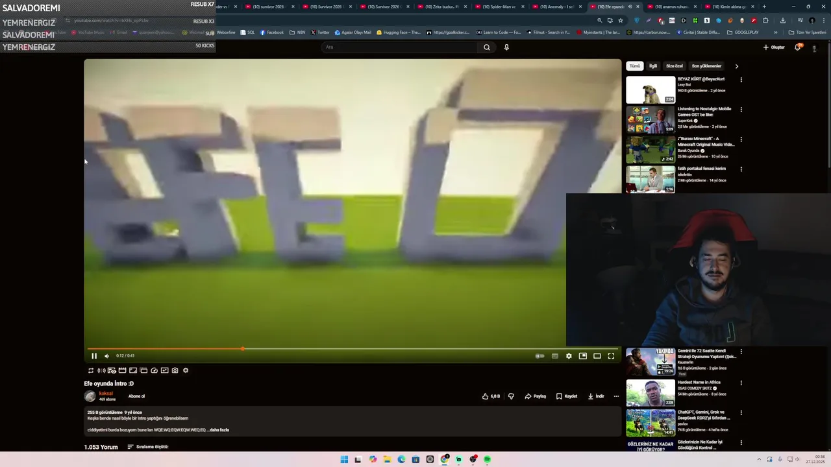Viewport: 831px width, 467px height.
Task: Open browser downloads icon in toolbar
Action: (783, 20)
